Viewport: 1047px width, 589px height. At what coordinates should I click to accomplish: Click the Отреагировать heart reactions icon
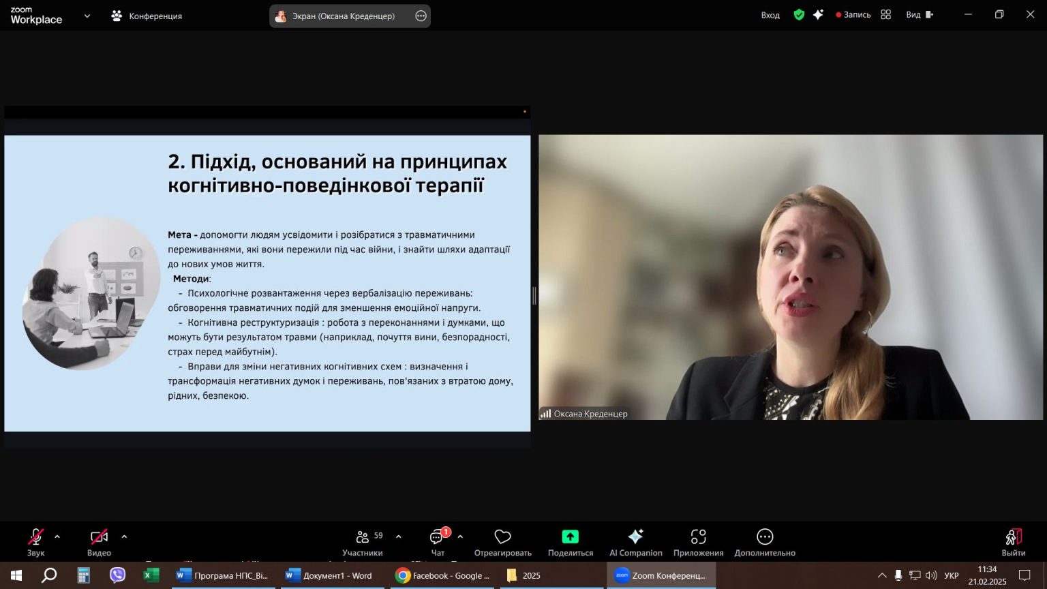point(502,543)
